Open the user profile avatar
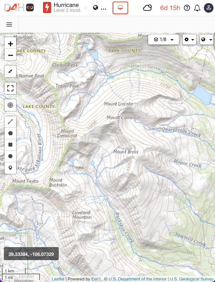Image resolution: width=215 pixels, height=282 pixels. (x=208, y=8)
